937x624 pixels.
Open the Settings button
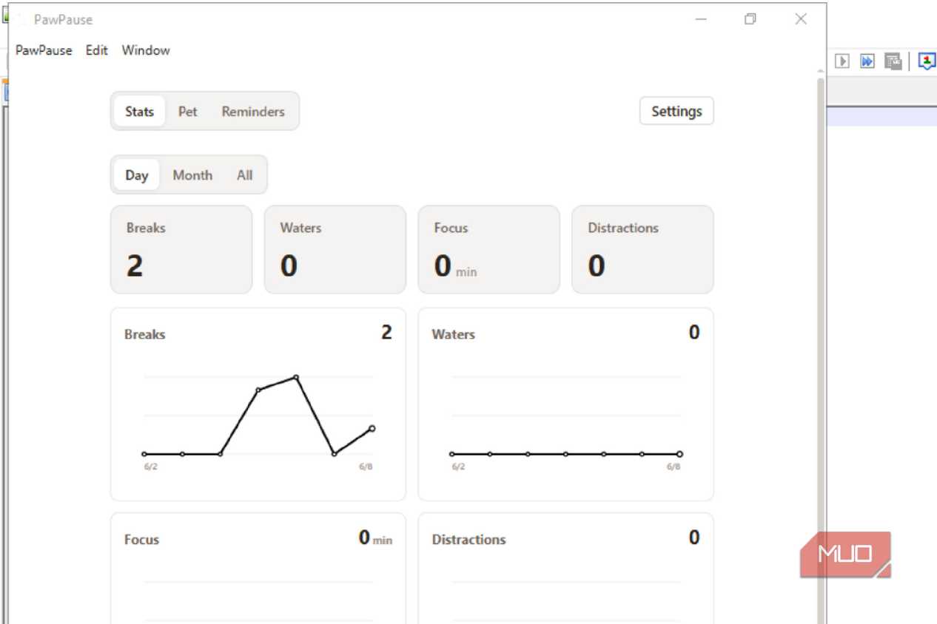pyautogui.click(x=676, y=112)
